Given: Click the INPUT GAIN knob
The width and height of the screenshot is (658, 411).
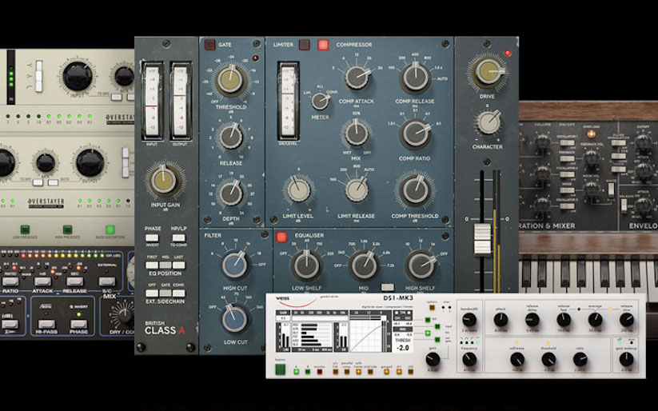Looking at the screenshot, I should [x=164, y=181].
